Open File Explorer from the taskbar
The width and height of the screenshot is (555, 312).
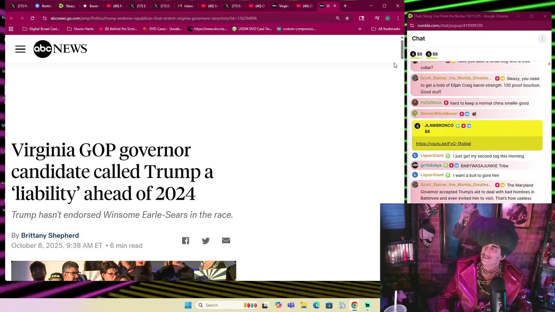[x=304, y=305]
